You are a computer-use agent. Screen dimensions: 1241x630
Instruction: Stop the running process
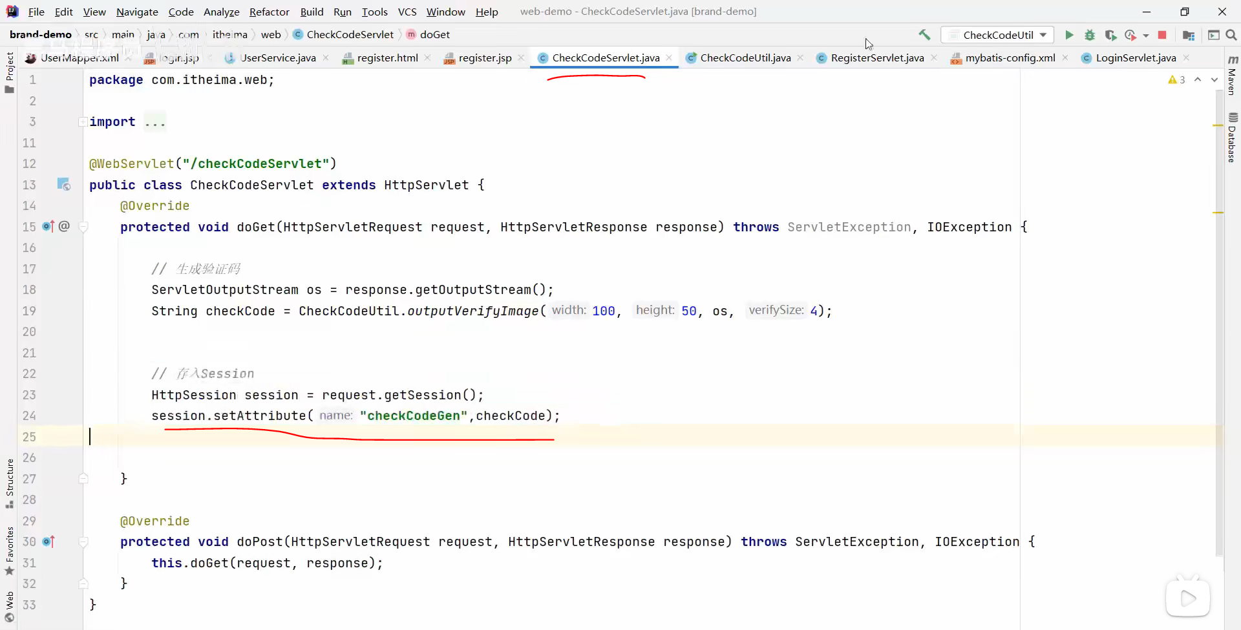pos(1162,35)
